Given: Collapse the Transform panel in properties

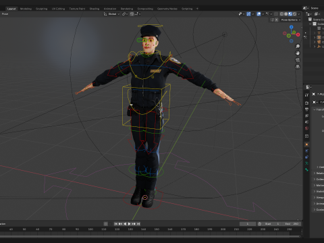Looking at the screenshot, I should pos(319,109).
